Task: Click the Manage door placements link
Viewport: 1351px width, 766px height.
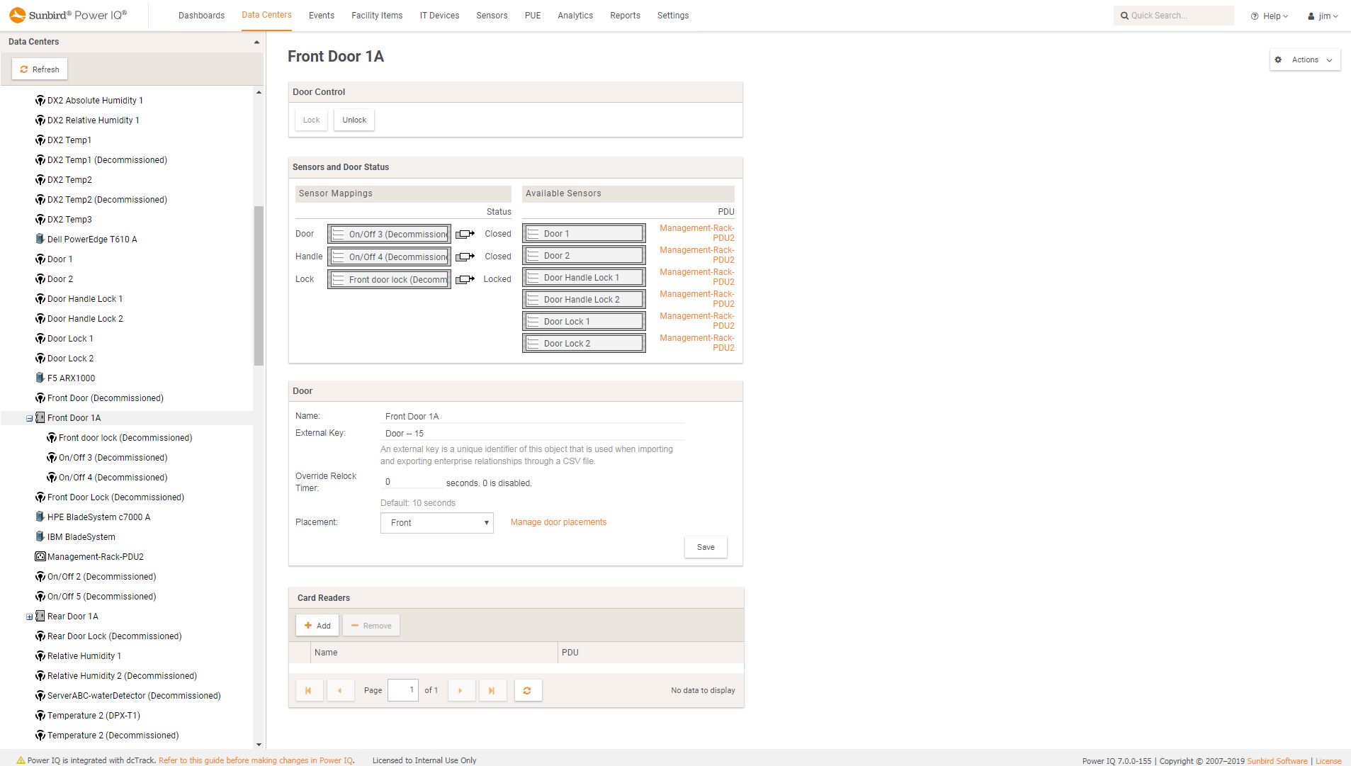Action: point(558,522)
